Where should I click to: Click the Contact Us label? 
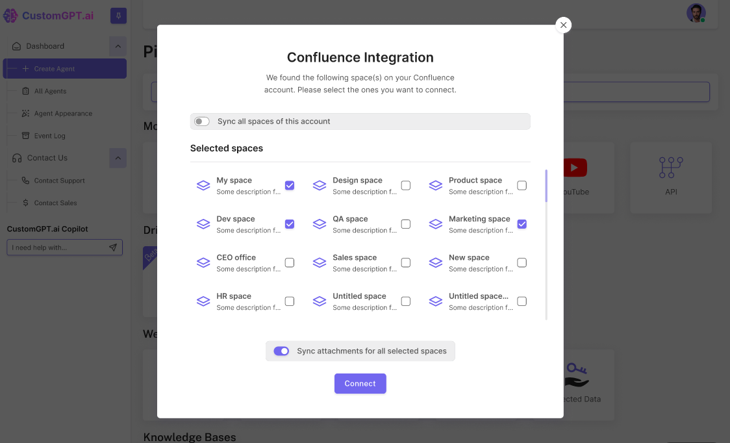[x=47, y=158]
